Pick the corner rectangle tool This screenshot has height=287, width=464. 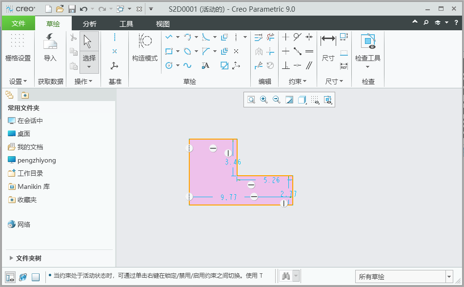170,51
